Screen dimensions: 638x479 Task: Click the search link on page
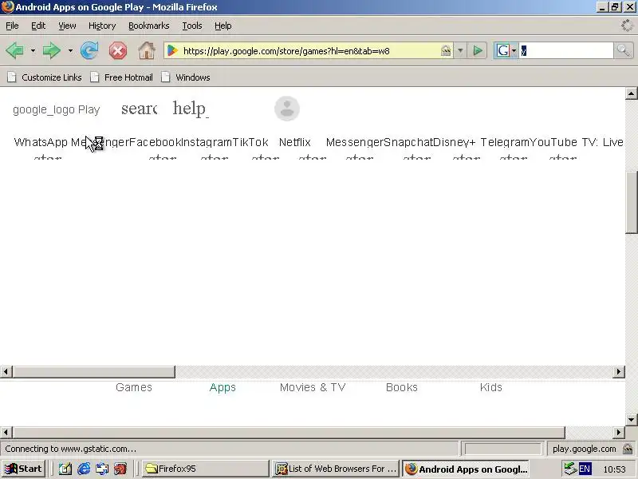[x=139, y=109]
